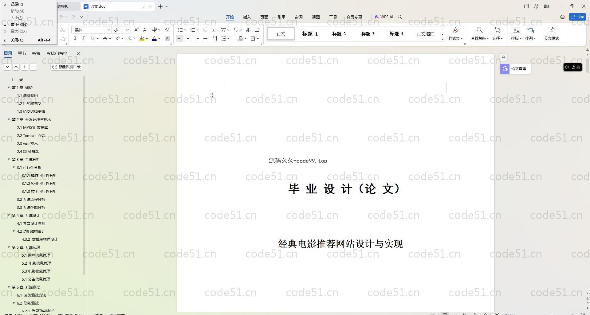Toggle underline formatting

click(x=92, y=38)
